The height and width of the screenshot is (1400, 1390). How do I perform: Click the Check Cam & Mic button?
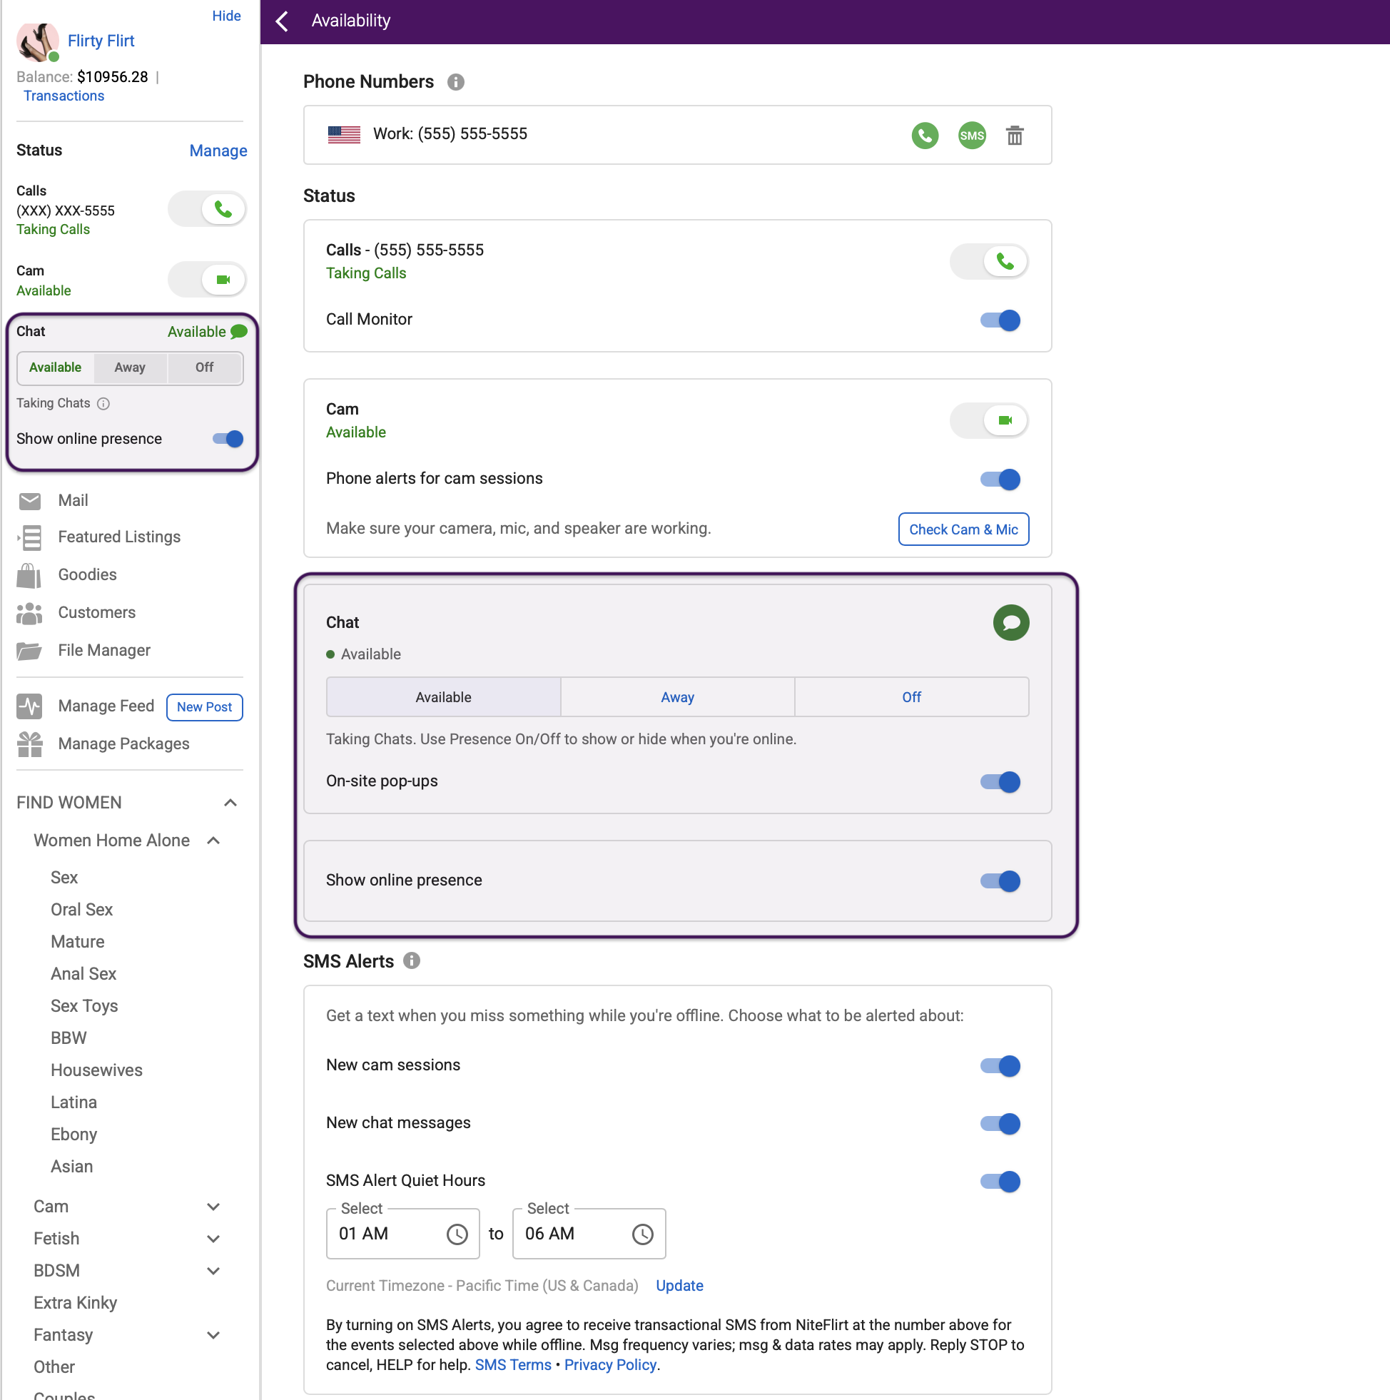point(963,529)
